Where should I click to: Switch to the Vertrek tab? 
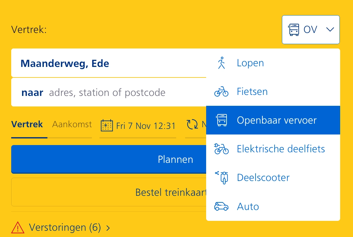[27, 124]
